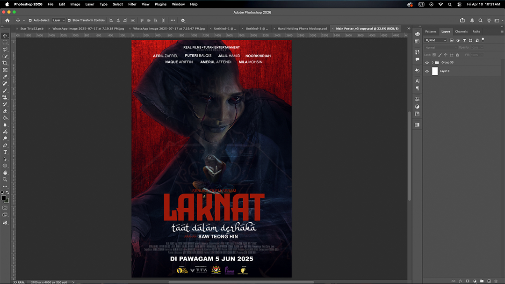Switch to the Star Trip22.psb tab

[x=32, y=29]
